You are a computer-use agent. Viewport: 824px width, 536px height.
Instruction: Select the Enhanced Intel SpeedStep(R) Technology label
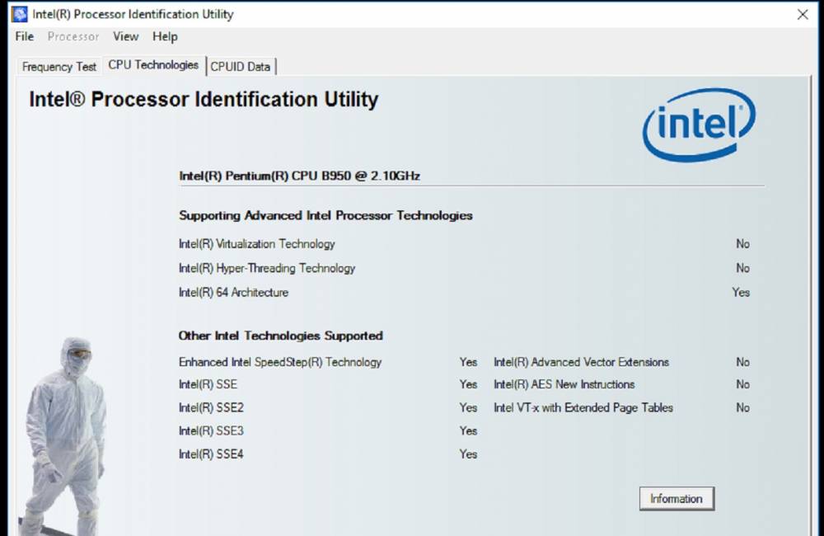[x=280, y=362]
